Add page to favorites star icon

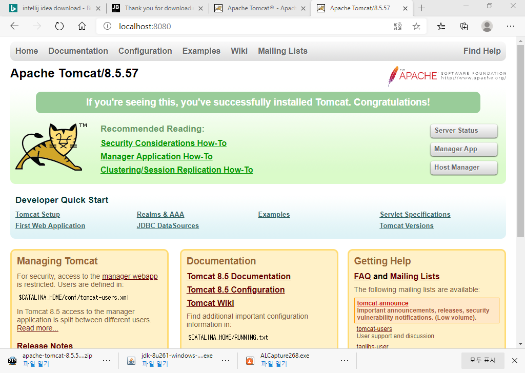[x=416, y=27]
